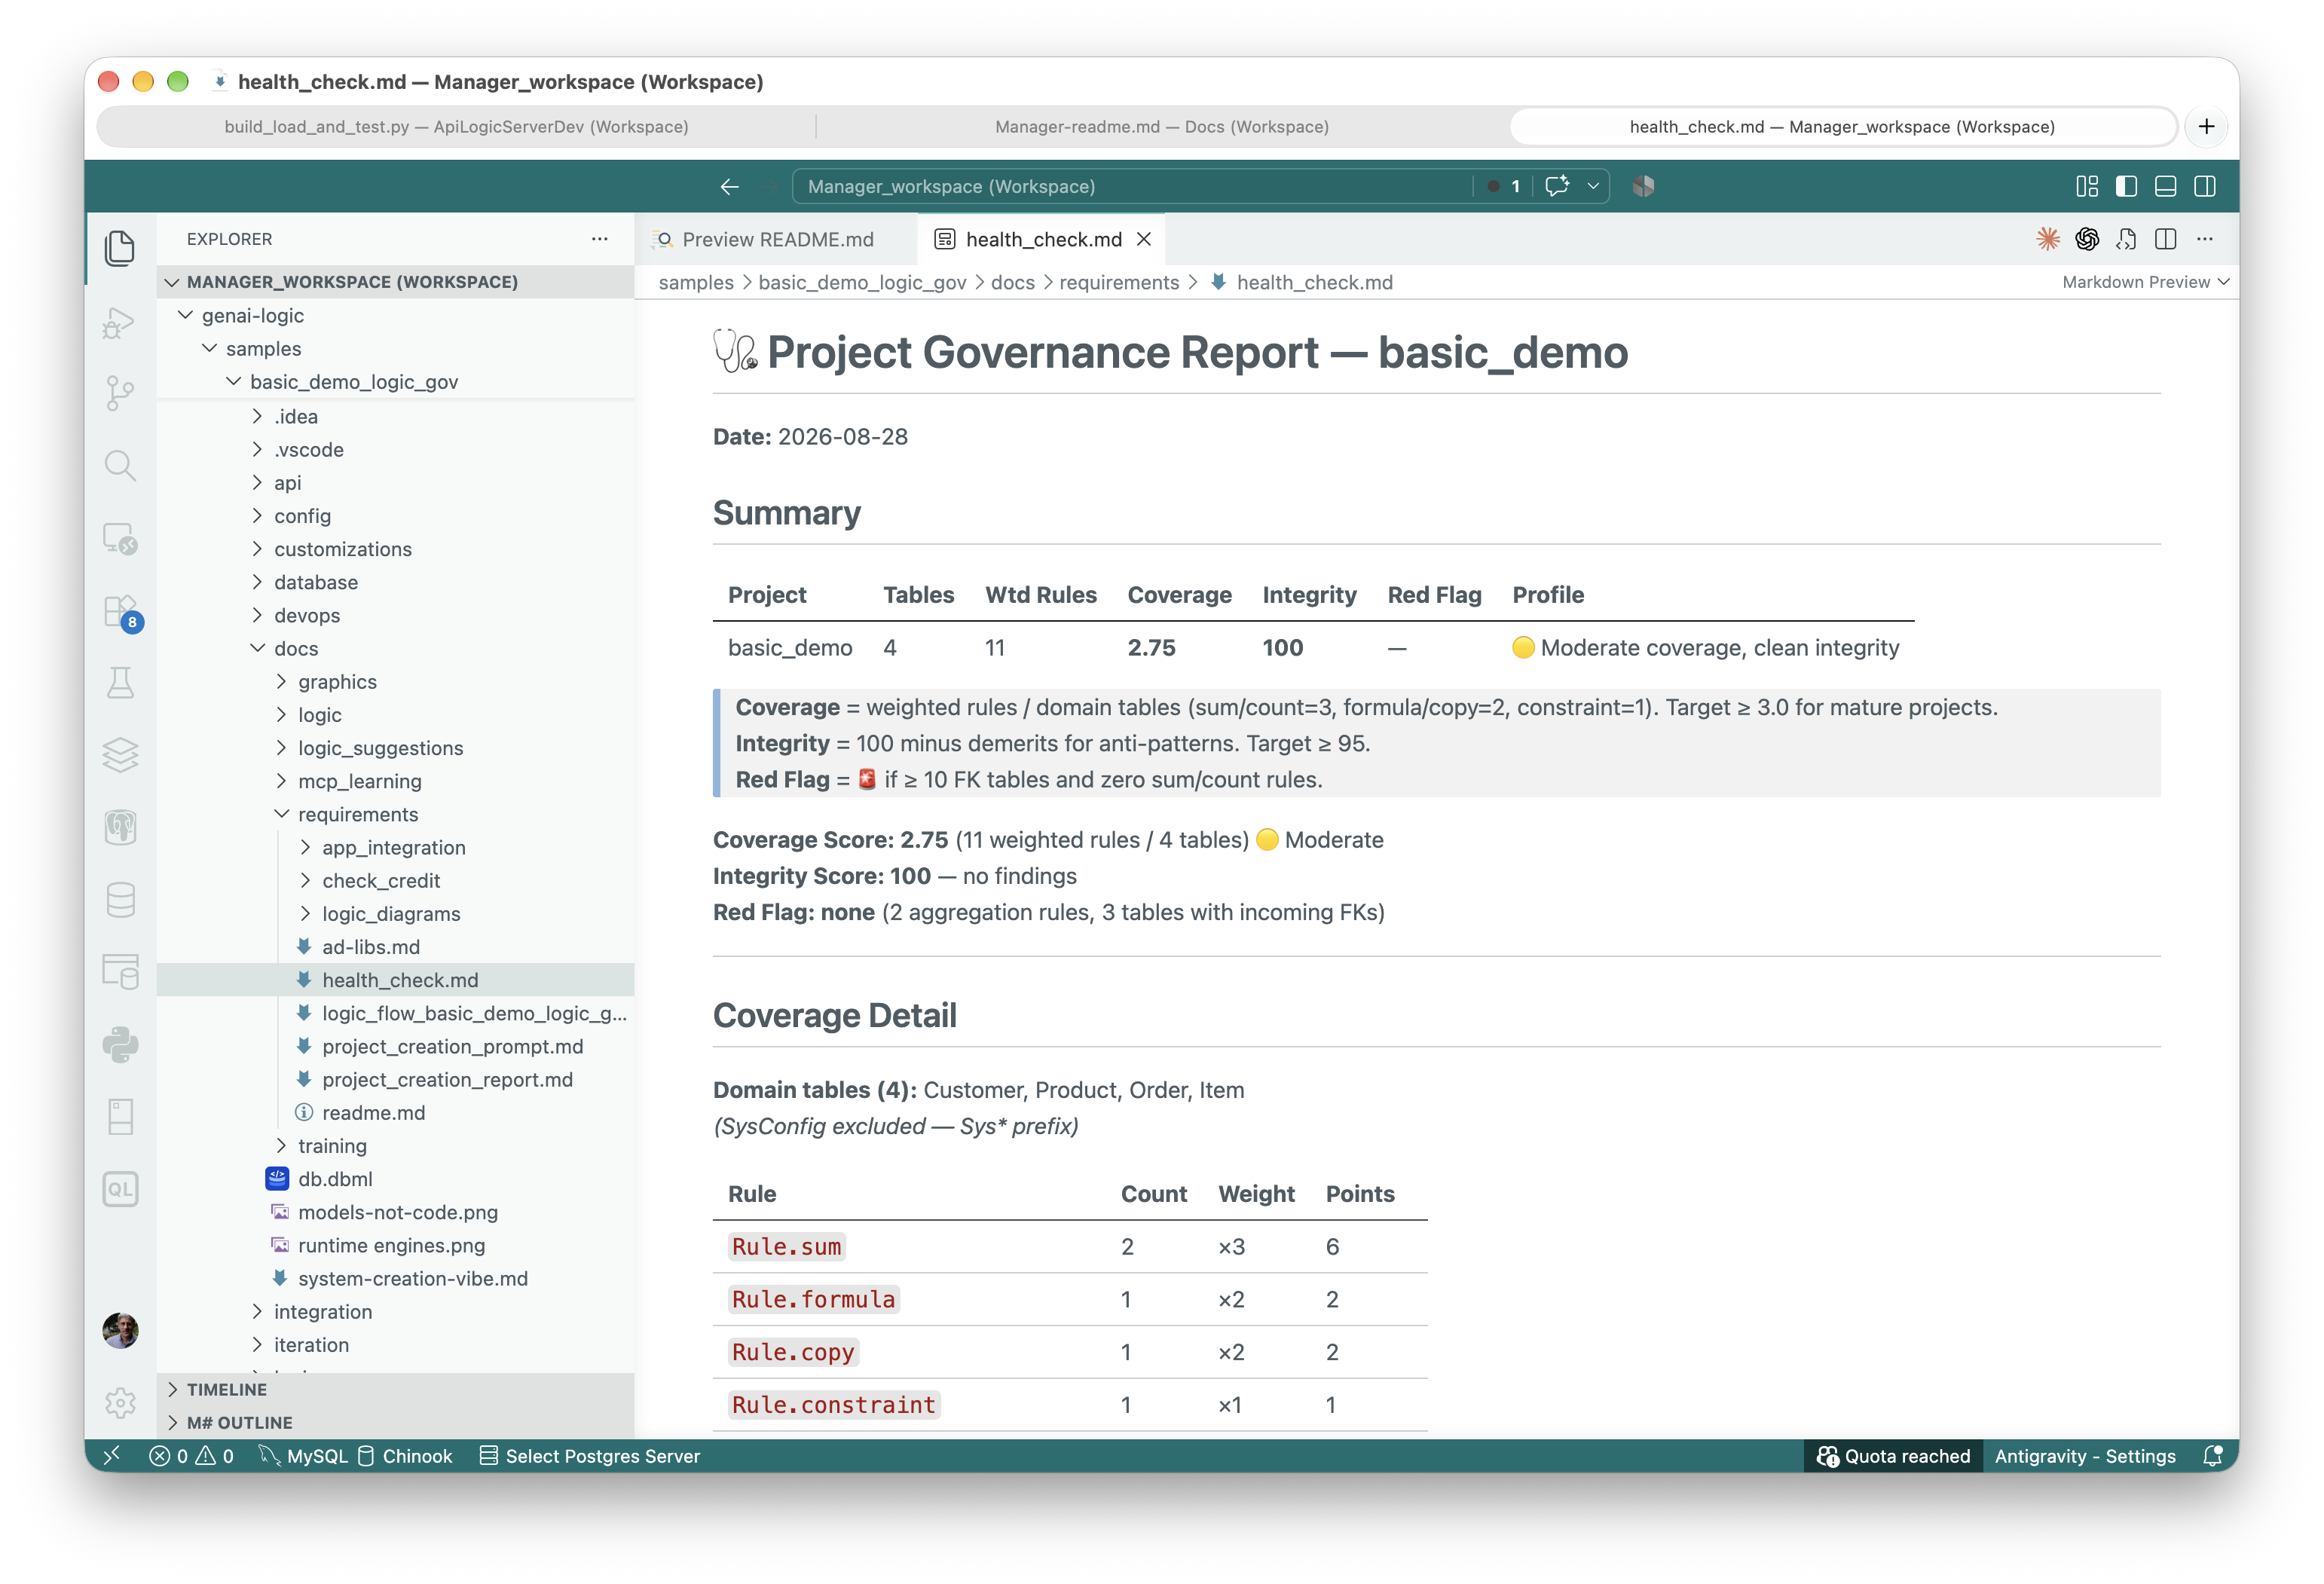Click the Customize Layout icon
The width and height of the screenshot is (2324, 1584).
(x=2087, y=187)
